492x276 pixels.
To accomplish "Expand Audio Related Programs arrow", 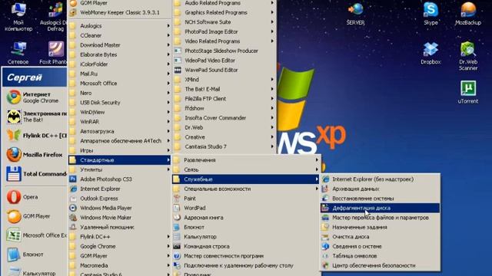I will pyautogui.click(x=272, y=3).
